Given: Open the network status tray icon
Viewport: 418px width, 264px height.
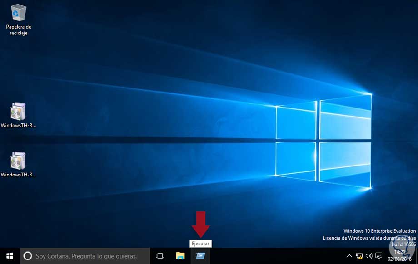Looking at the screenshot, I should point(359,256).
